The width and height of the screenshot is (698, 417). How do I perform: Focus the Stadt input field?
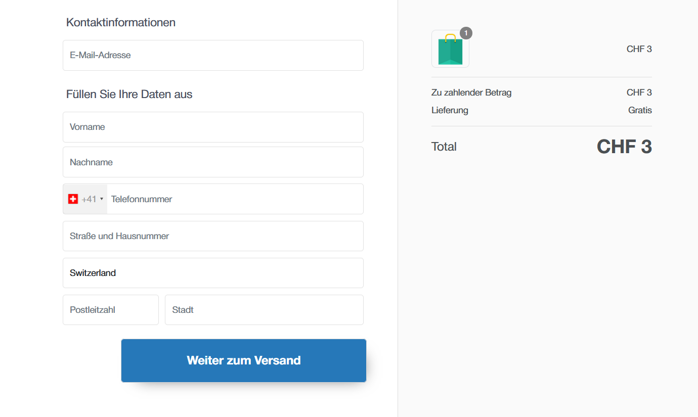coord(264,310)
